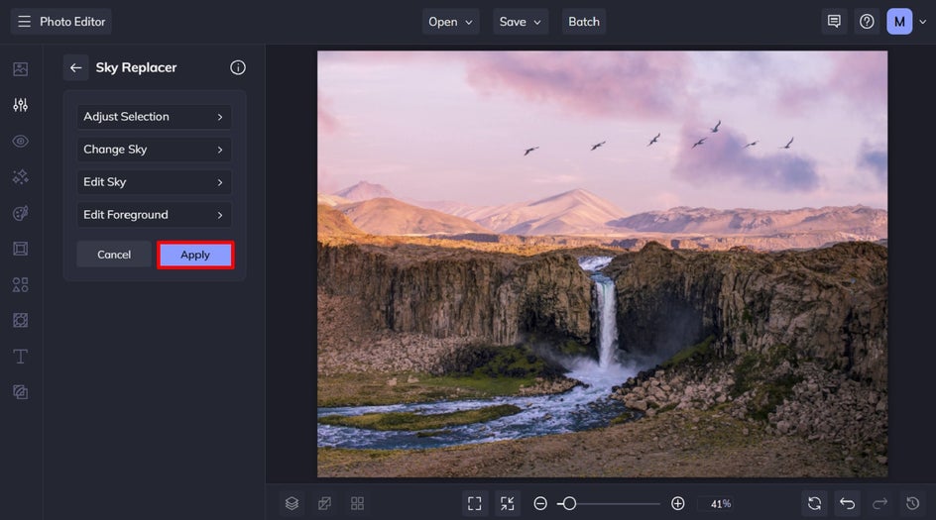Expand the Adjust Selection section
This screenshot has height=520, width=936.
[154, 116]
